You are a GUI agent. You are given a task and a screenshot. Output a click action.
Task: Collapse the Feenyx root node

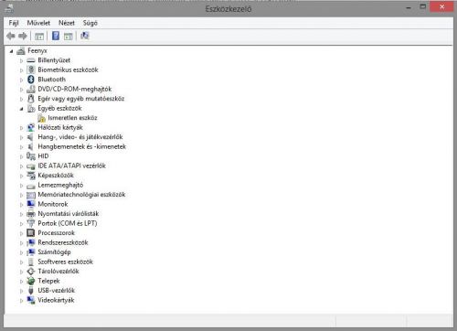(12, 51)
